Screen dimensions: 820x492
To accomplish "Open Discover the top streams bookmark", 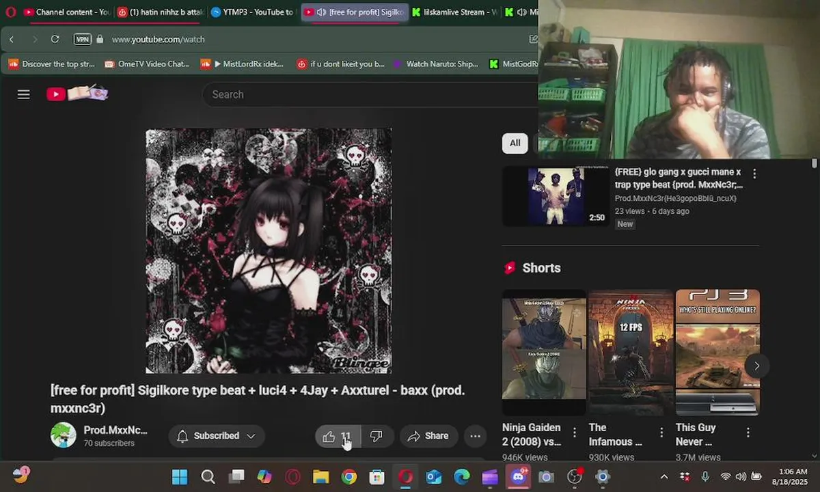I will [x=52, y=64].
